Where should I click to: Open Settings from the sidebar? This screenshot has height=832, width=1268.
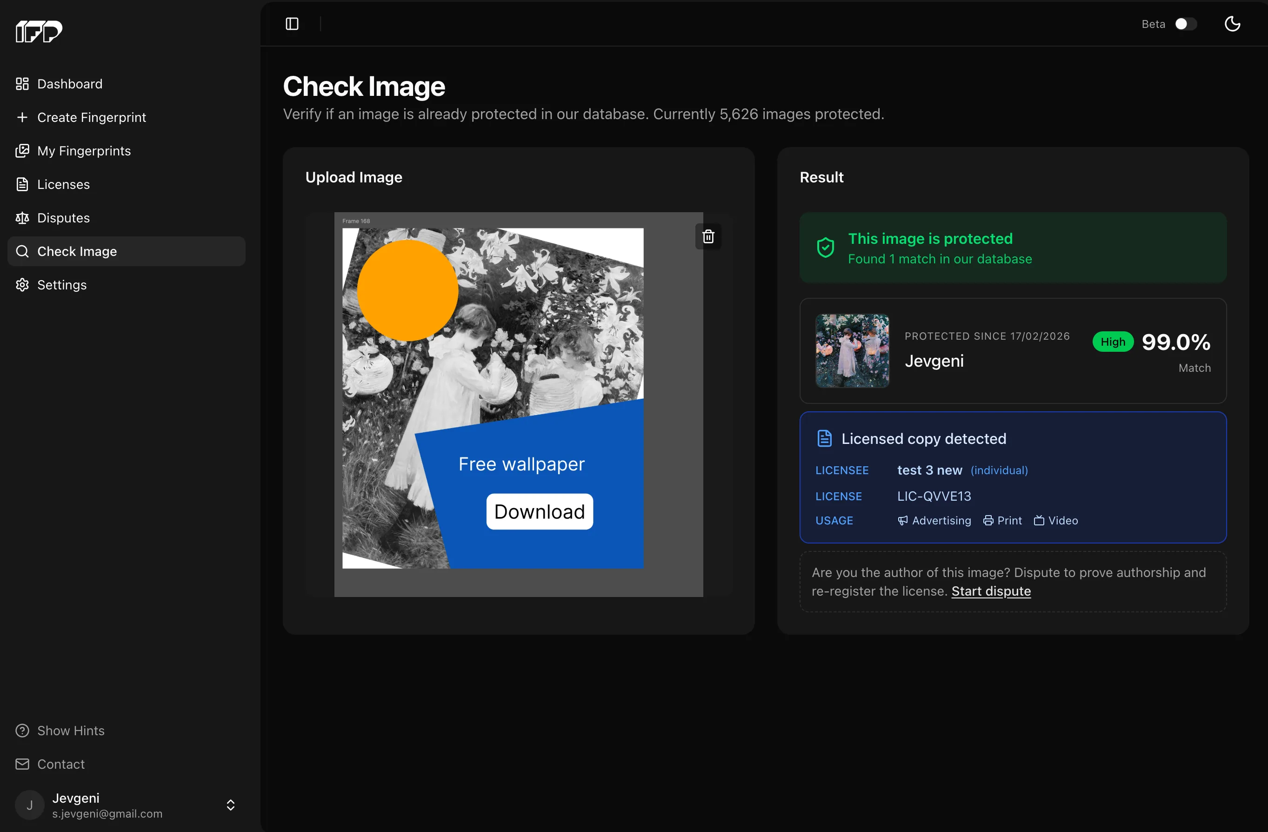pos(126,285)
